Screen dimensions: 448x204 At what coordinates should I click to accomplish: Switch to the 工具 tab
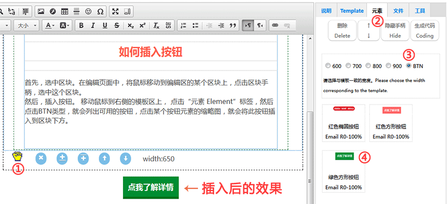[x=420, y=11]
